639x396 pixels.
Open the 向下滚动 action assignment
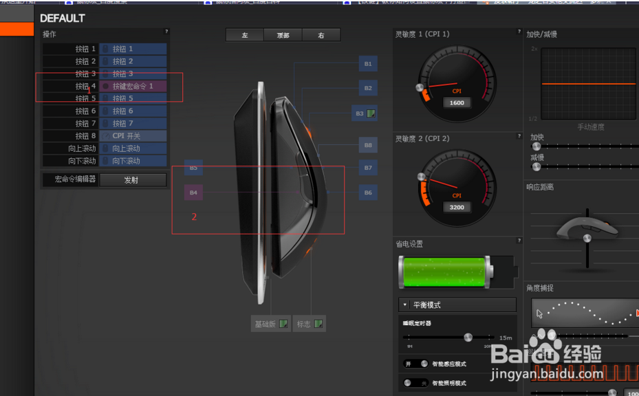click(133, 161)
